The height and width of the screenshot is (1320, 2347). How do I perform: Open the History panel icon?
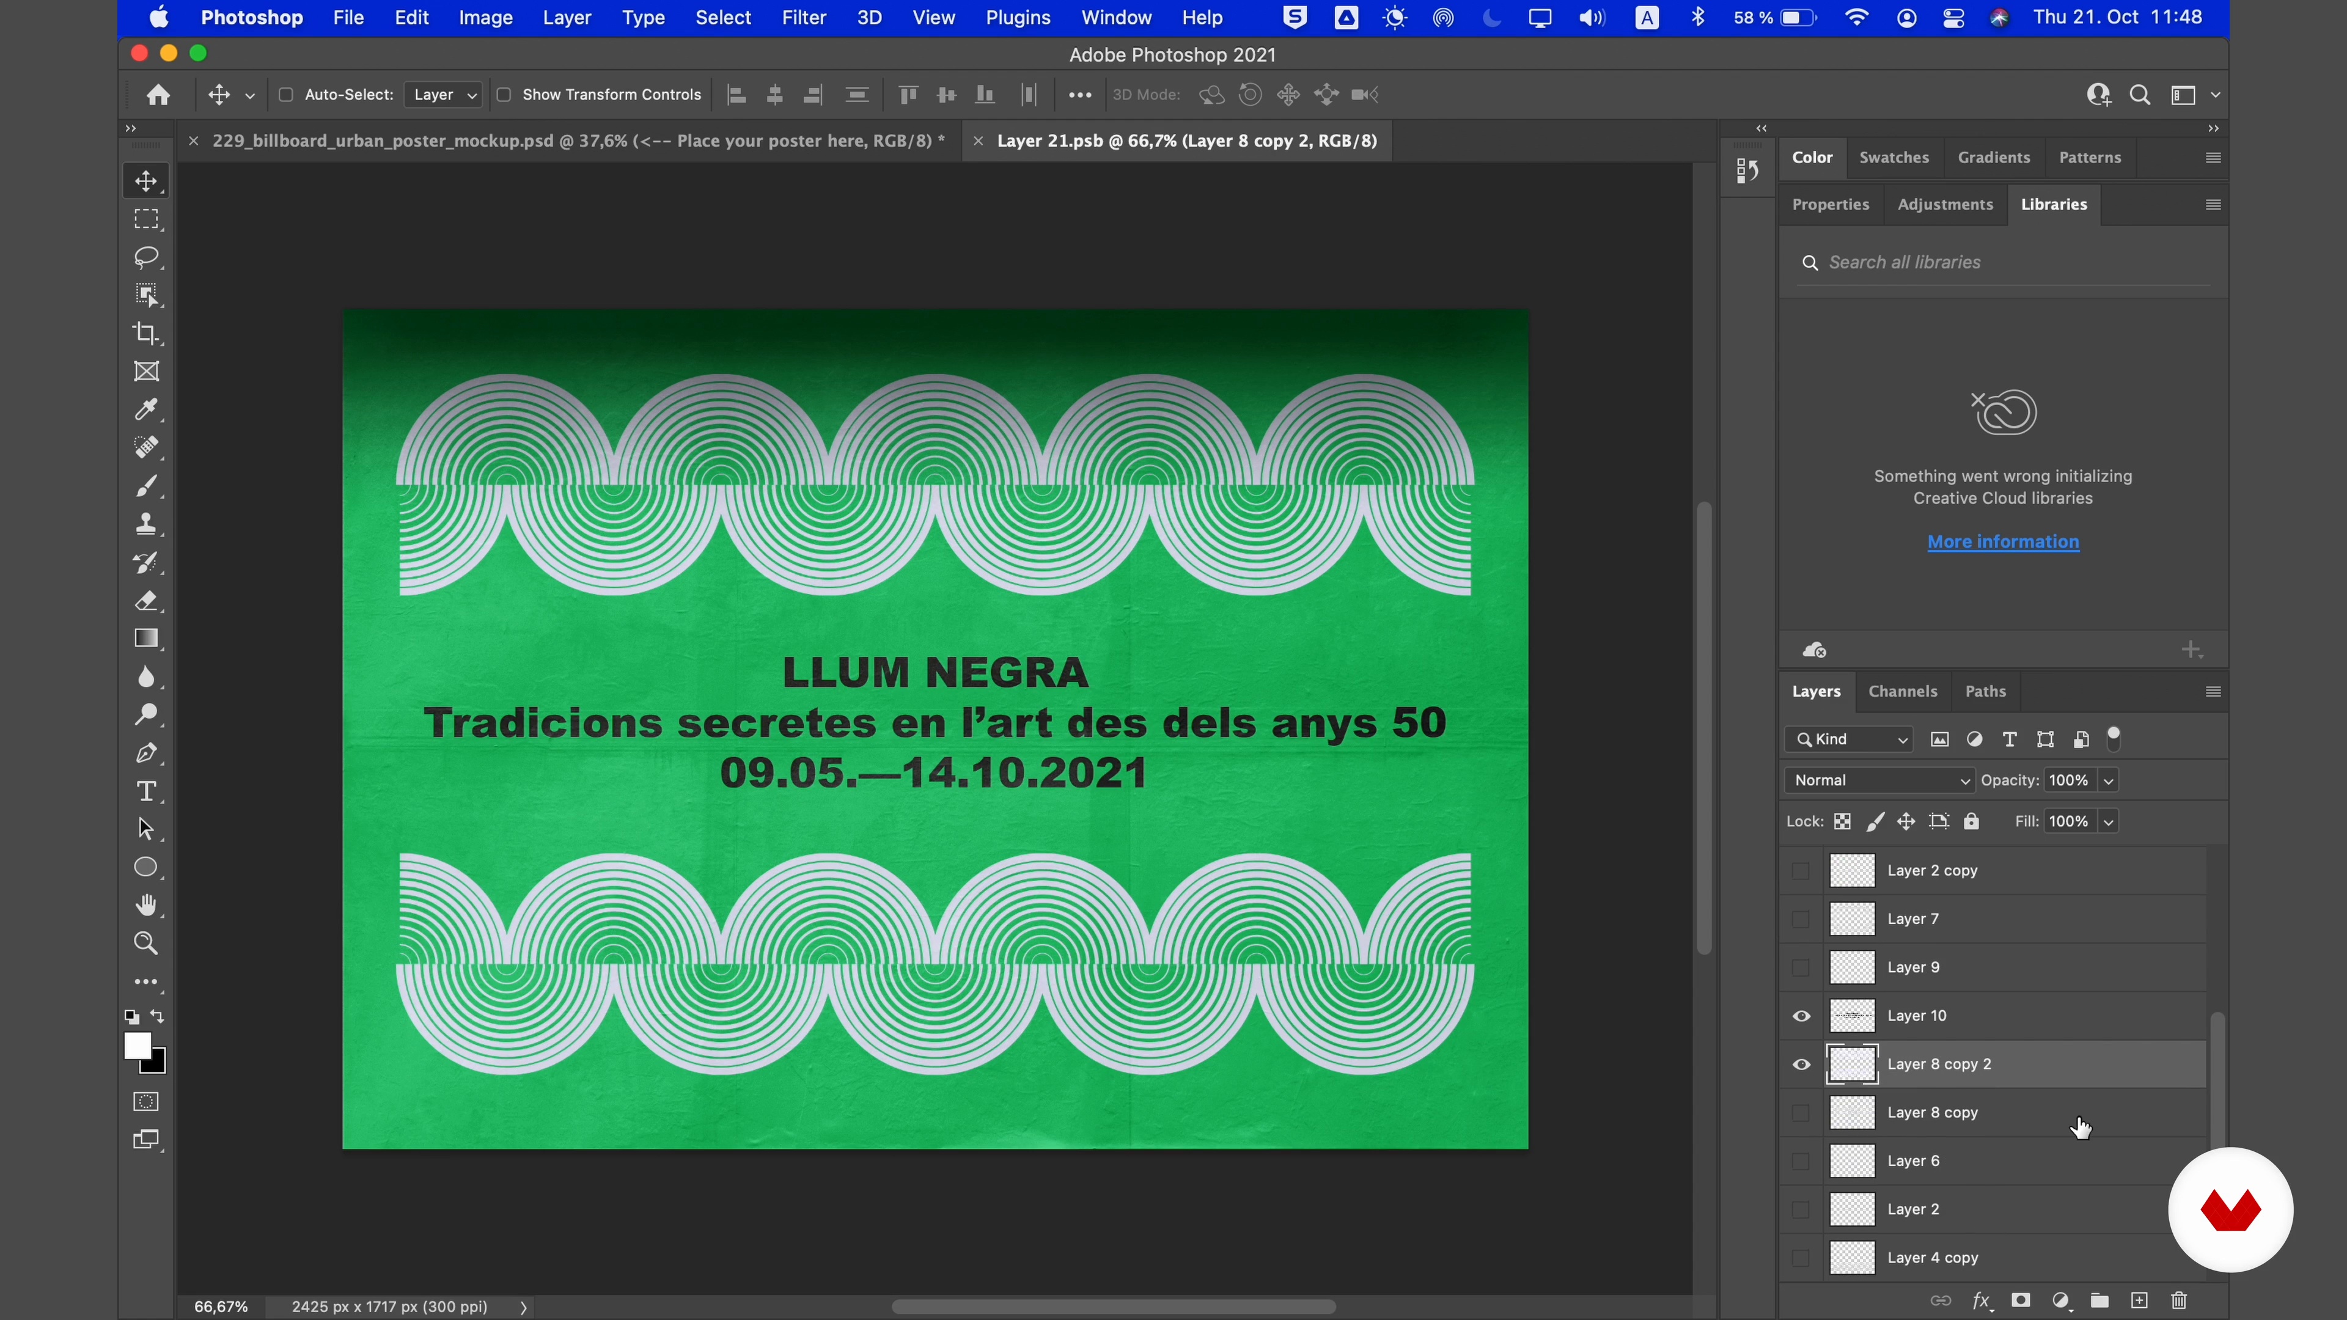[1747, 171]
